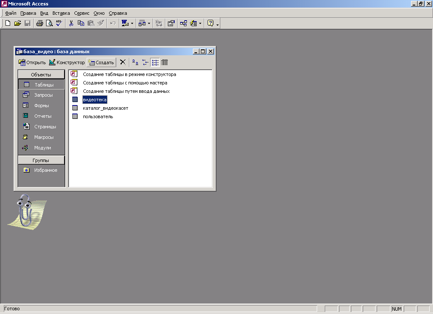Image resolution: width=433 pixels, height=314 pixels.
Task: Expand Office Links dropdown arrow
Action: (x=132, y=24)
